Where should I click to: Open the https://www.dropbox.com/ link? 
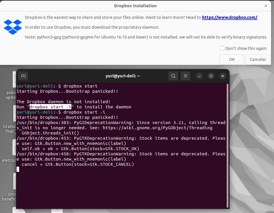230,17
